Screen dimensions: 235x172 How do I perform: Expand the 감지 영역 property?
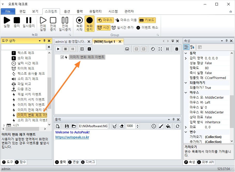[186, 58]
